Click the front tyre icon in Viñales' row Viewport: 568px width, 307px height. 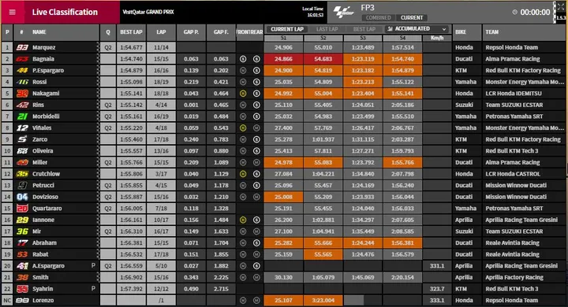[243, 128]
